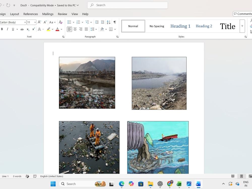
Task: Toggle Show/Hide paragraph marks
Action: coord(115,22)
